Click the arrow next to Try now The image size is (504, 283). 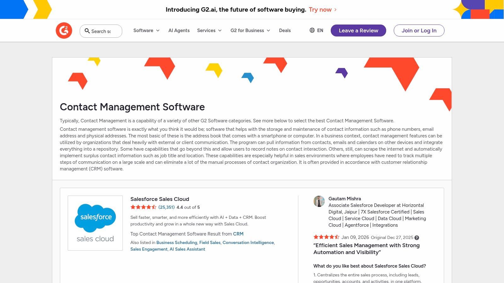click(335, 9)
